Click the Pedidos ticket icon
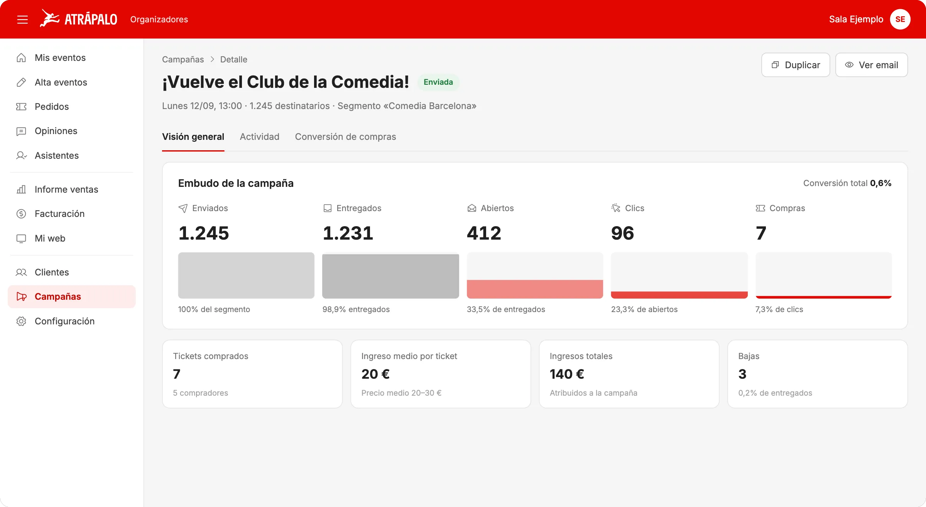Image resolution: width=926 pixels, height=507 pixels. click(x=21, y=107)
